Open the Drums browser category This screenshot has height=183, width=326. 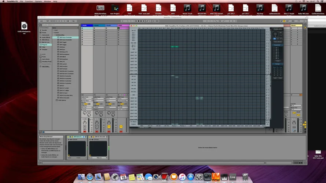click(44, 32)
